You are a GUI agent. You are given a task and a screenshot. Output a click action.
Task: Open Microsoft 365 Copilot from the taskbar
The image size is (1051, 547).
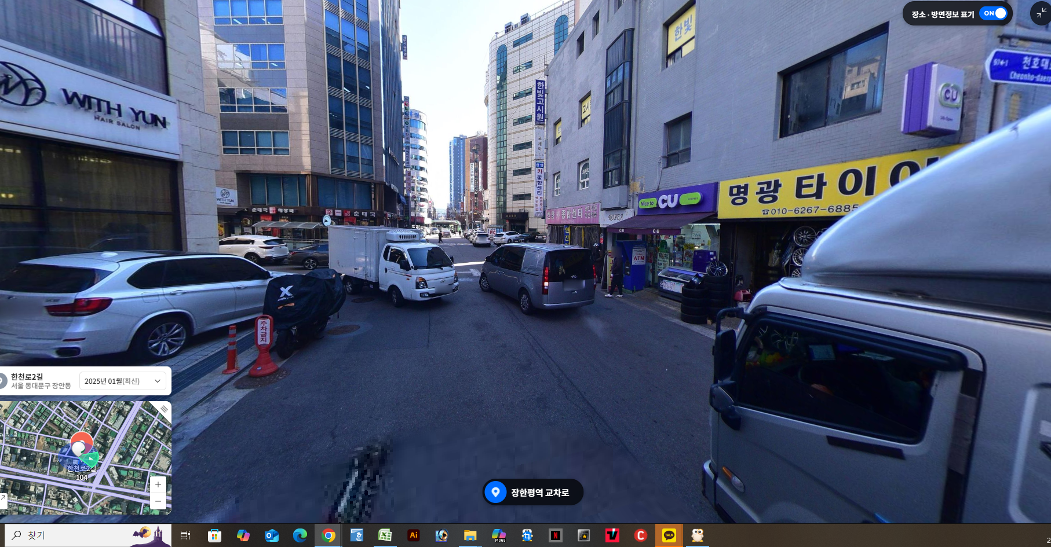click(x=498, y=535)
